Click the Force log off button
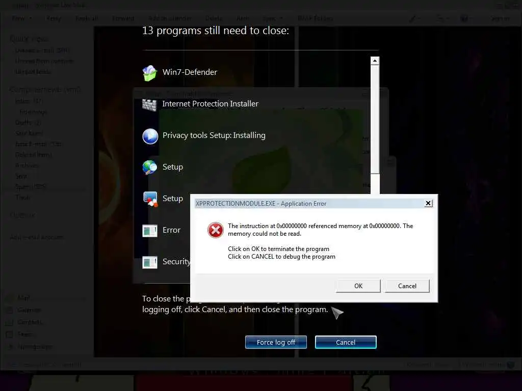 point(276,342)
